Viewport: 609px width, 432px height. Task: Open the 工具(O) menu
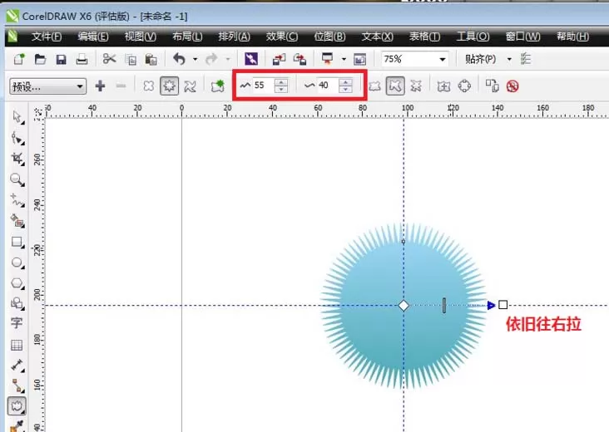[x=473, y=37]
